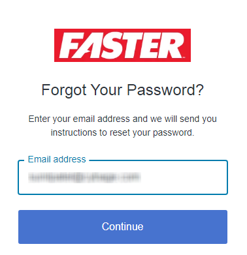Click the reset instructions paragraph
247x255 pixels.
tap(123, 126)
